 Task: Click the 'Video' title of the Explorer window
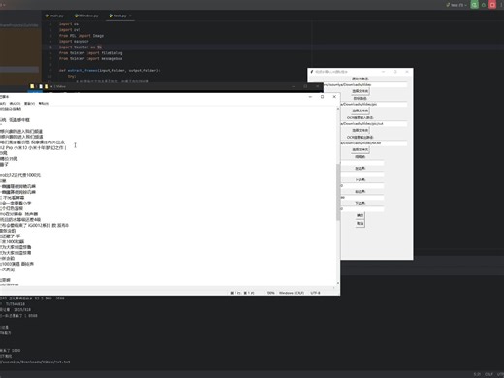(60, 86)
